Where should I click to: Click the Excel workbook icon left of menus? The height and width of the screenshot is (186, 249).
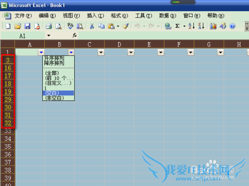coord(7,16)
